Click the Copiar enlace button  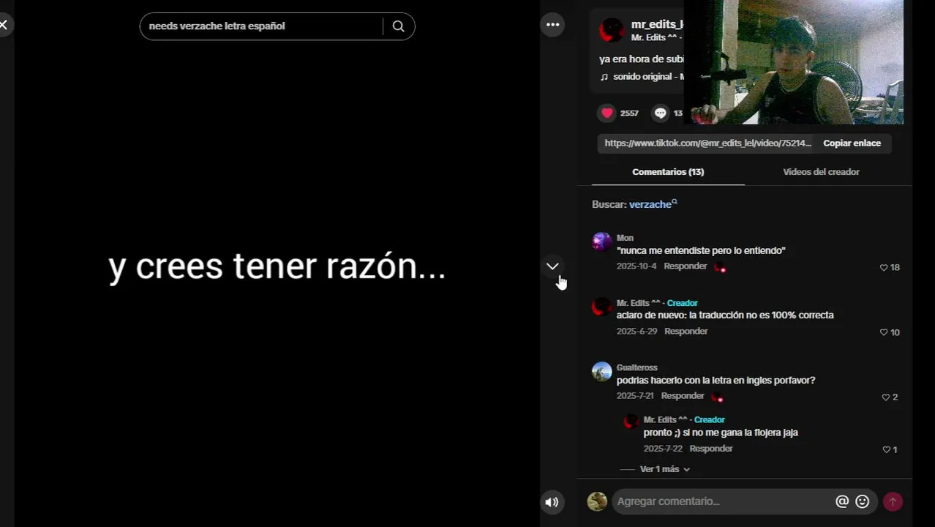pos(852,143)
